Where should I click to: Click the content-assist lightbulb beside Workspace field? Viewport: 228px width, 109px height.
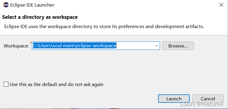[31, 43]
